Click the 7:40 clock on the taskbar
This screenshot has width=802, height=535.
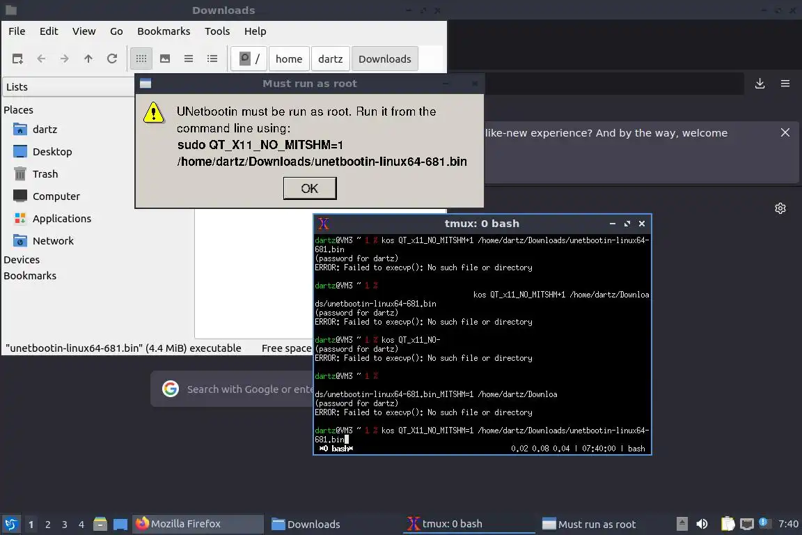pyautogui.click(x=788, y=524)
